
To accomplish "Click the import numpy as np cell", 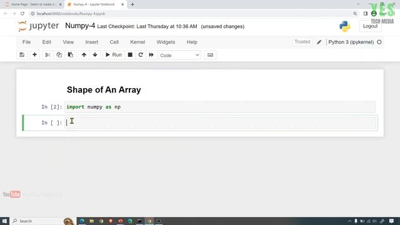I will [x=220, y=107].
